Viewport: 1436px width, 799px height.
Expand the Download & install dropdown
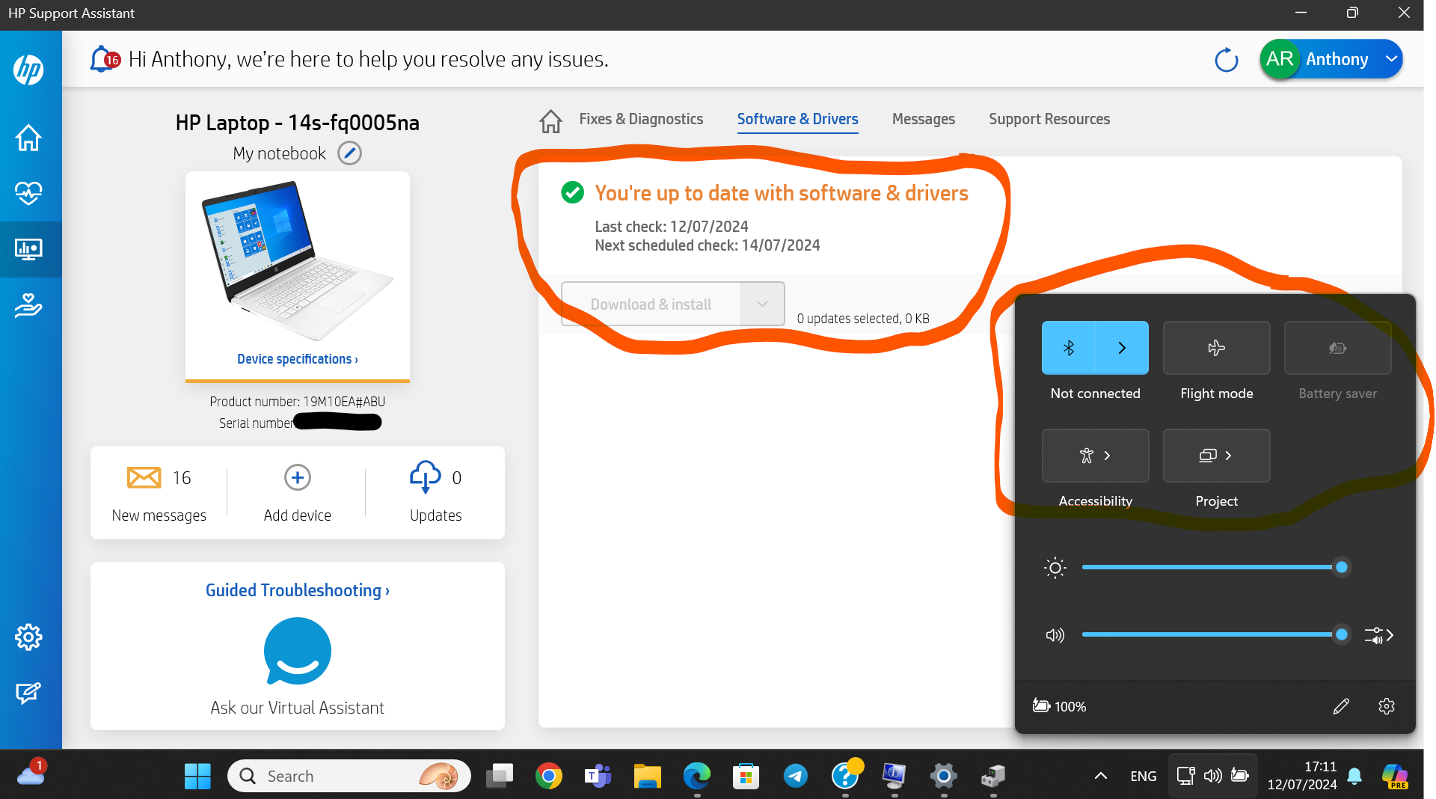pyautogui.click(x=761, y=304)
